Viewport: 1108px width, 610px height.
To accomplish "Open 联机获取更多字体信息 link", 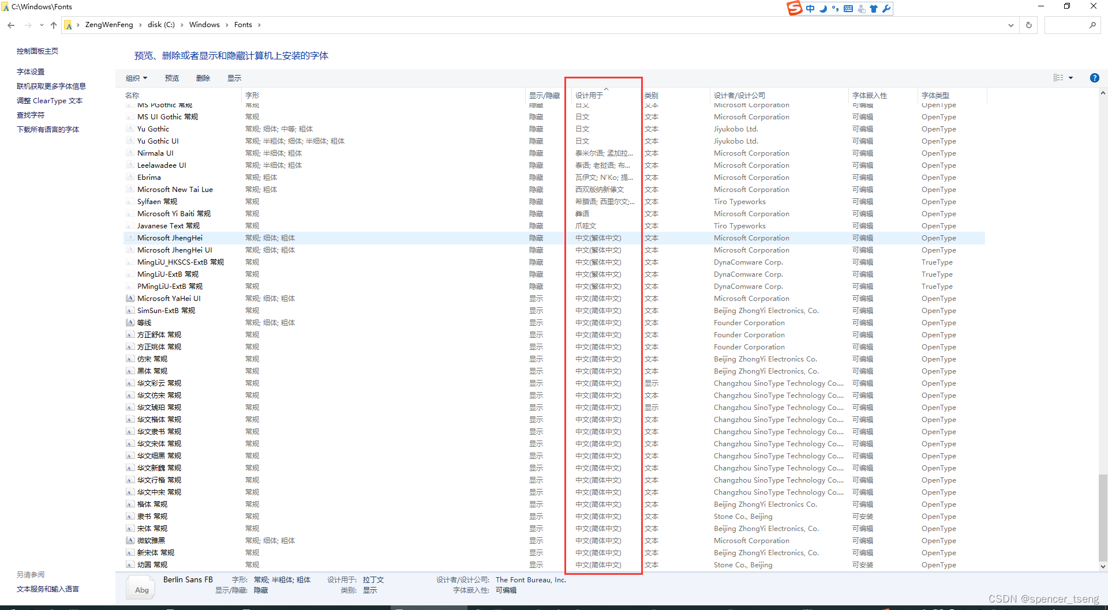I will click(x=51, y=86).
